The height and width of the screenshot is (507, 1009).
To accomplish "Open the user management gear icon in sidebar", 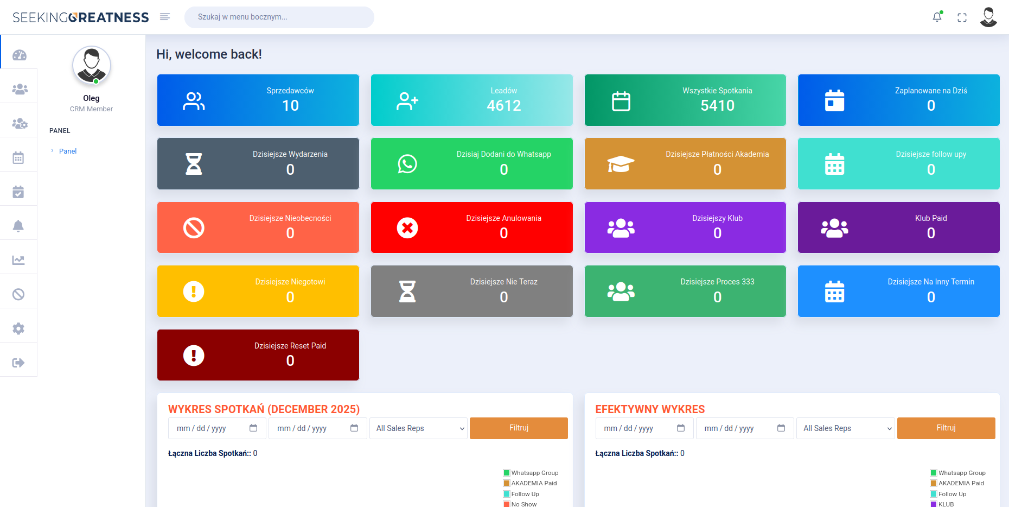I will (x=19, y=122).
